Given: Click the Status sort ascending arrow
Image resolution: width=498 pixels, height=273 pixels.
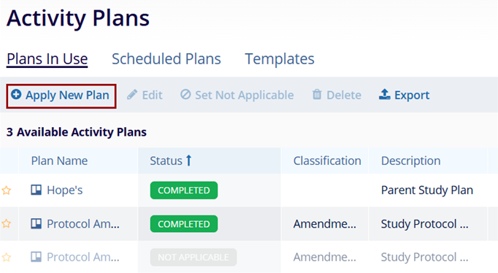Looking at the screenshot, I should pyautogui.click(x=188, y=161).
